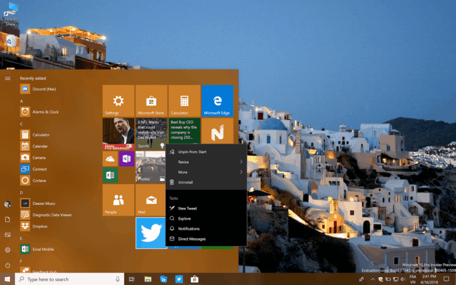Open Microsoft Store on the taskbar
This screenshot has width=456, height=285.
(x=194, y=279)
